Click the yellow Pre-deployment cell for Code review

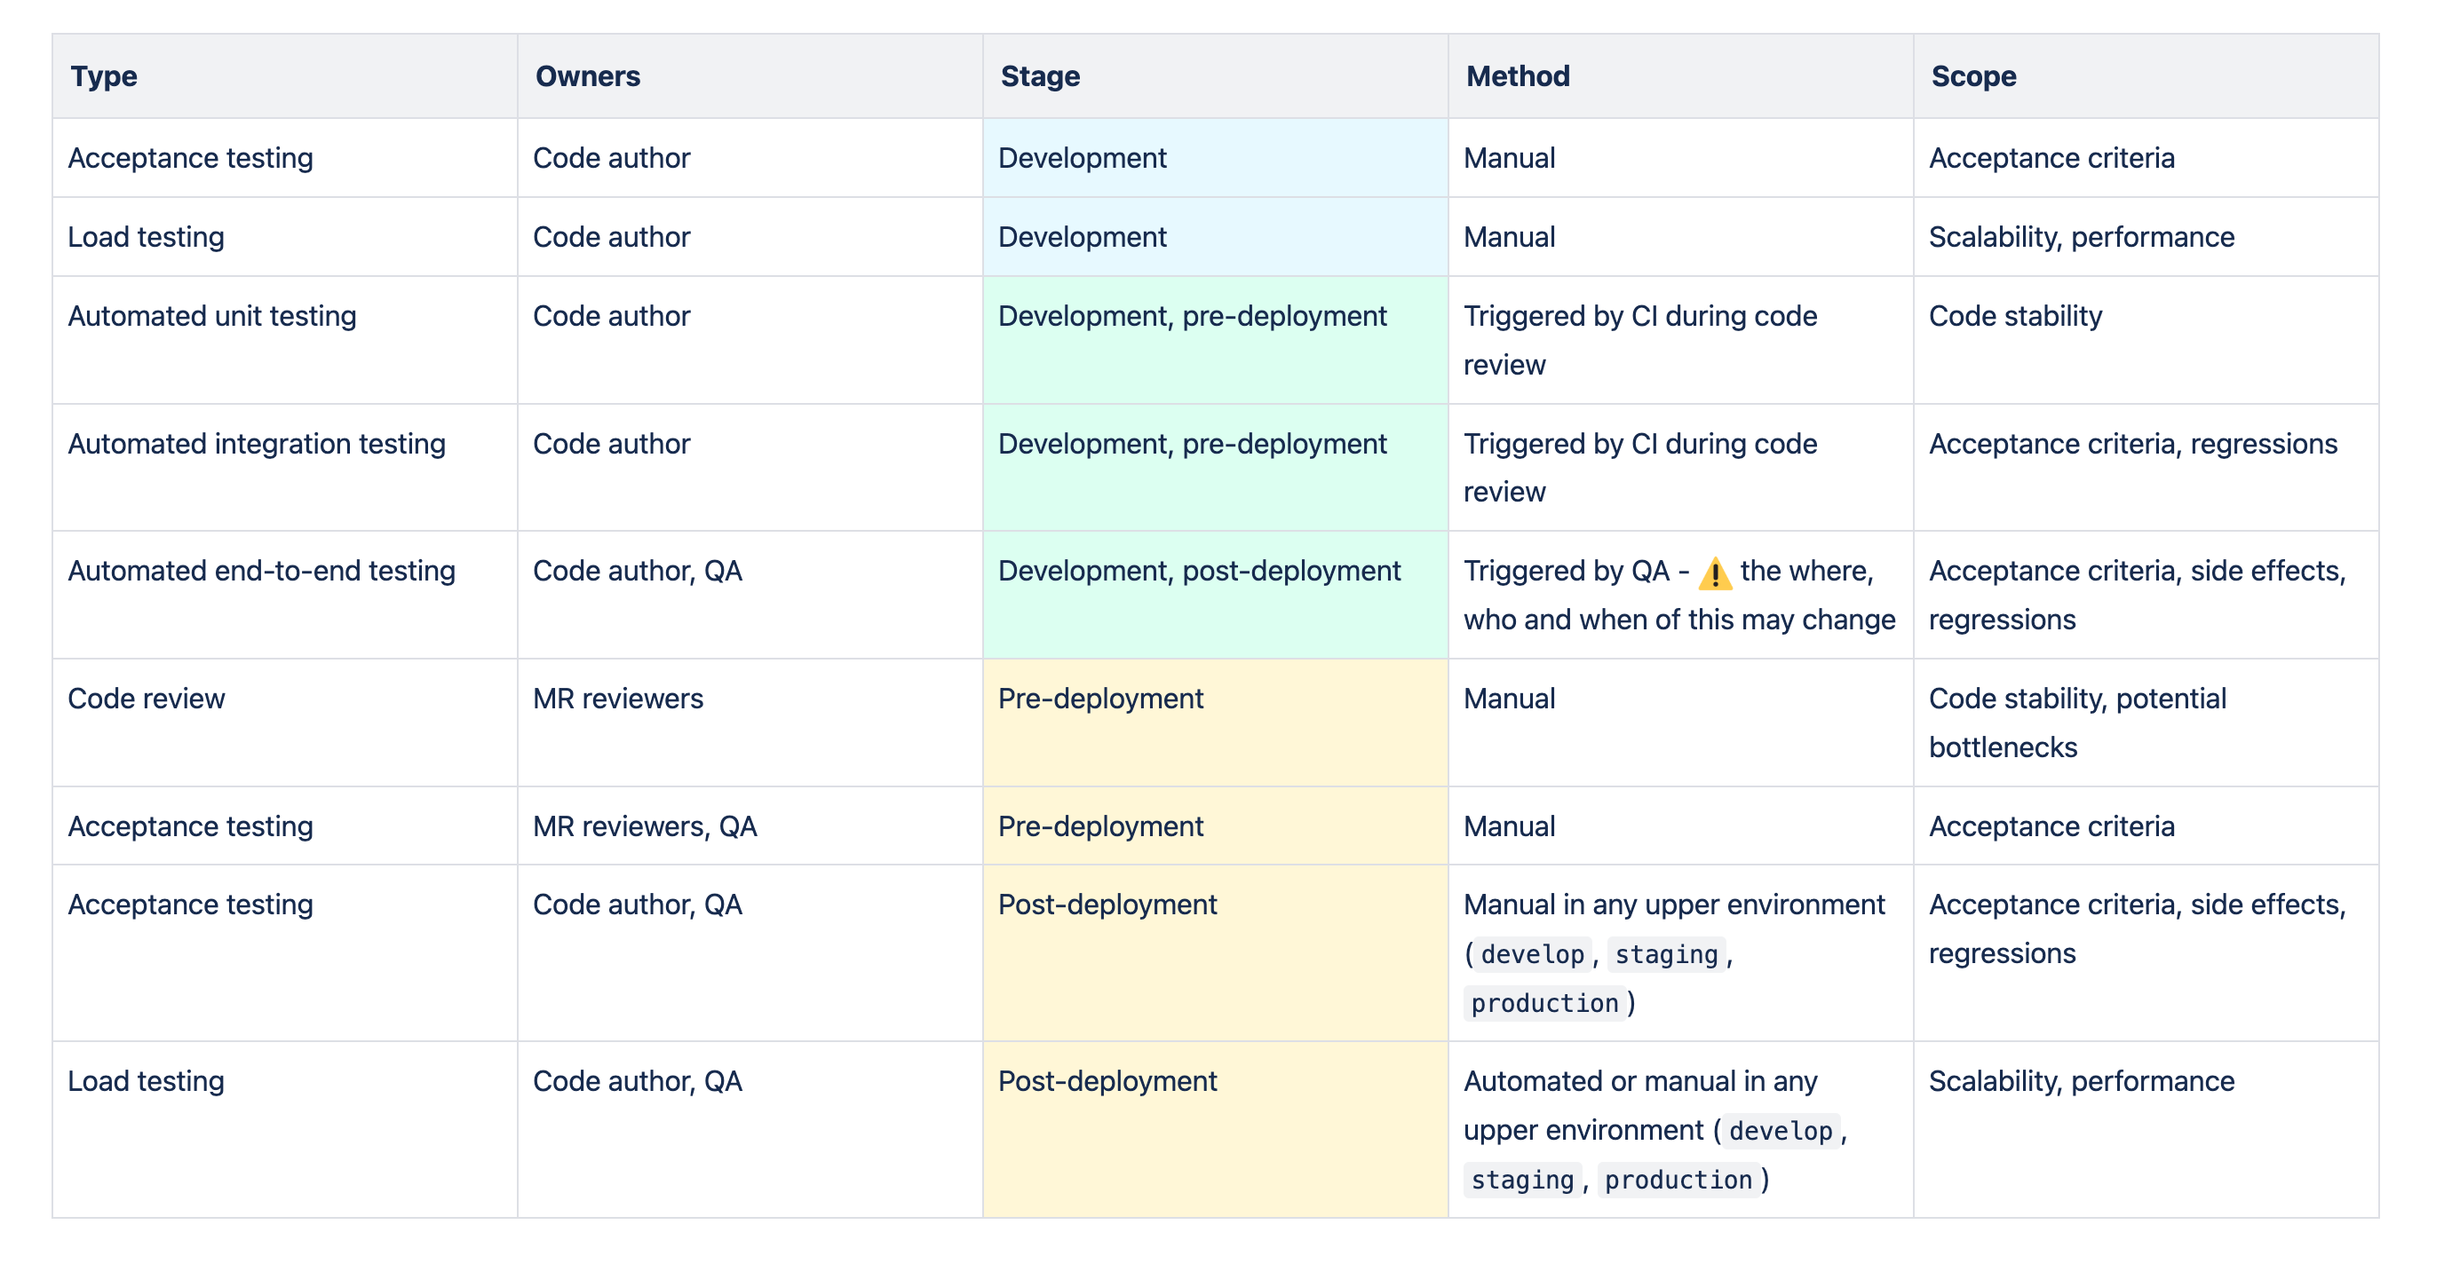[x=1099, y=699]
